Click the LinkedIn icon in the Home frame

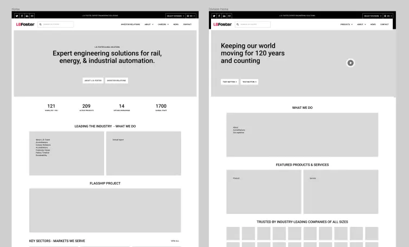(x=27, y=16)
